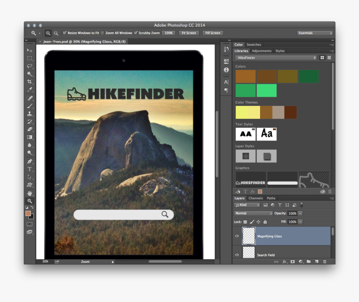Select the Pen tool
This screenshot has width=359, height=302.
30,161
